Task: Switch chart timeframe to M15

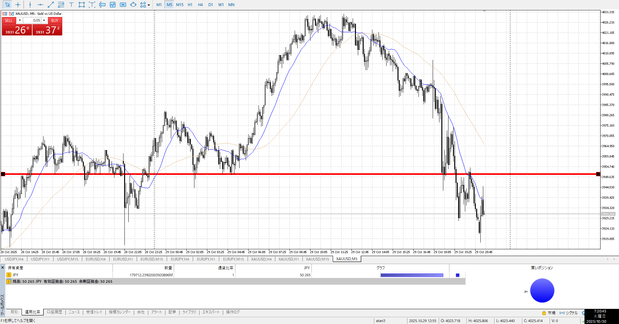Action: click(x=180, y=5)
